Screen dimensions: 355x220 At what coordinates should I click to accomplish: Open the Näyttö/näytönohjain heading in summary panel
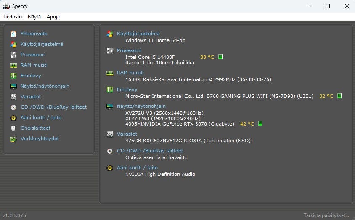(141, 106)
